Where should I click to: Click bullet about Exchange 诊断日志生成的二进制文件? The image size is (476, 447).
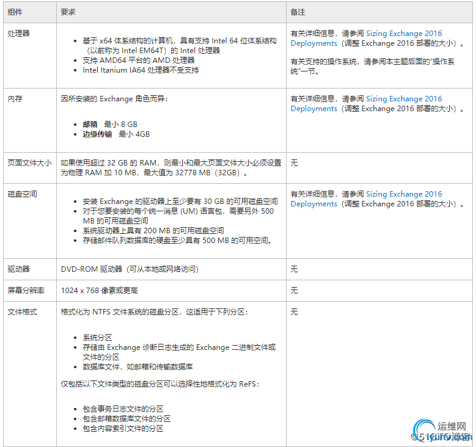click(x=179, y=352)
